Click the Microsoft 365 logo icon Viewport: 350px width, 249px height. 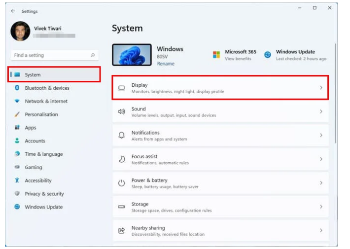pos(216,55)
